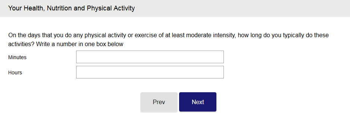The image size is (350, 135).
Task: Place cursor in the lower answer box
Action: pos(150,72)
